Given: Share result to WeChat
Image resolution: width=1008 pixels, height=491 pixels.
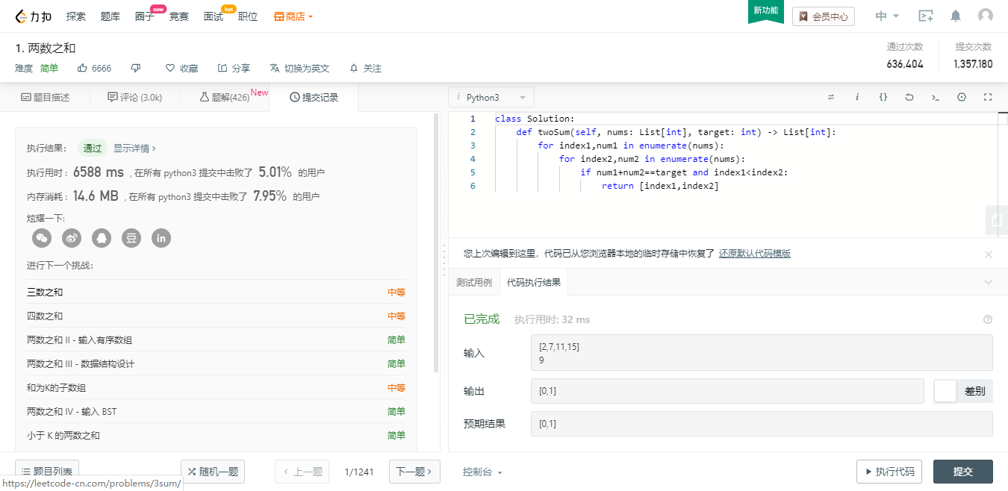Looking at the screenshot, I should [42, 238].
